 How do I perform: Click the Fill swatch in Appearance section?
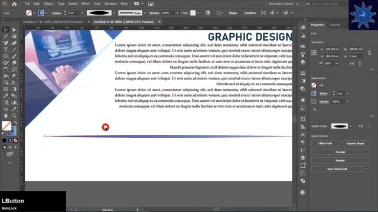pos(314,85)
